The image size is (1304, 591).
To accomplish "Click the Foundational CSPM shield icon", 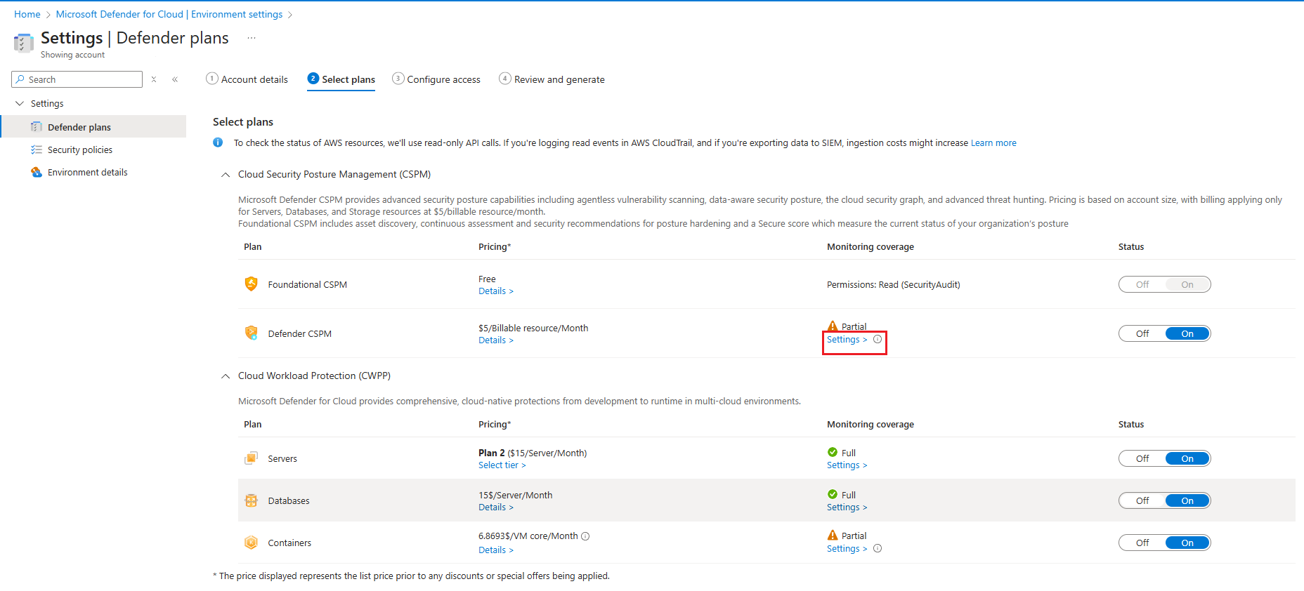I will (x=251, y=284).
